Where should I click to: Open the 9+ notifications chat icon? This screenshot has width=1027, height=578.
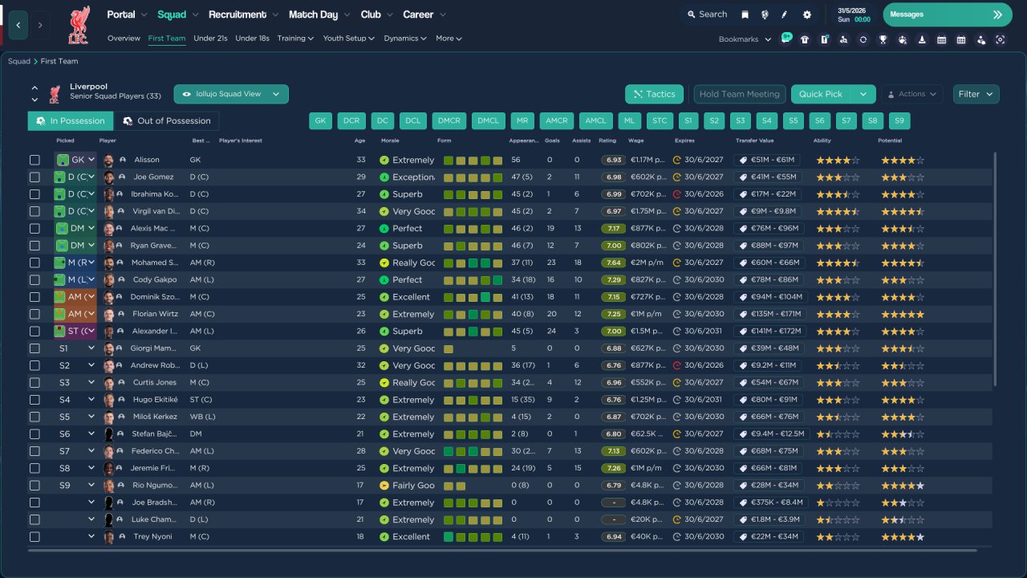(785, 39)
